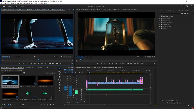Select the Razor tool
The width and height of the screenshot is (194, 109).
point(60,77)
